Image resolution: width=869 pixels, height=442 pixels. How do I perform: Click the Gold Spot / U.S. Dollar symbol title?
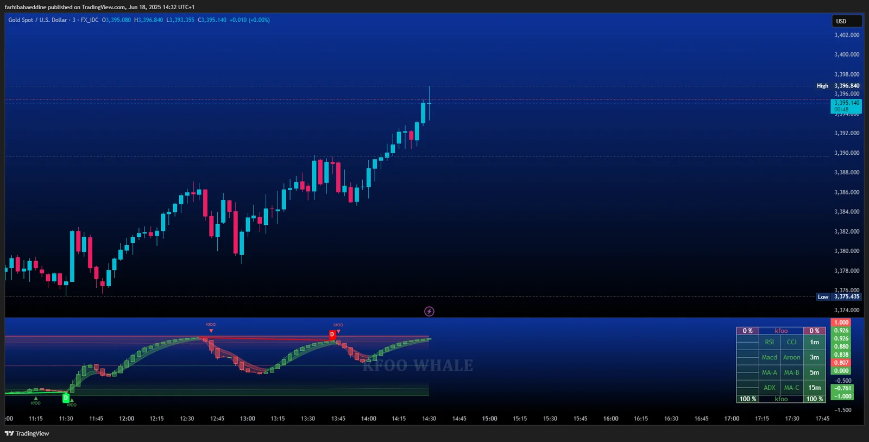tap(37, 20)
